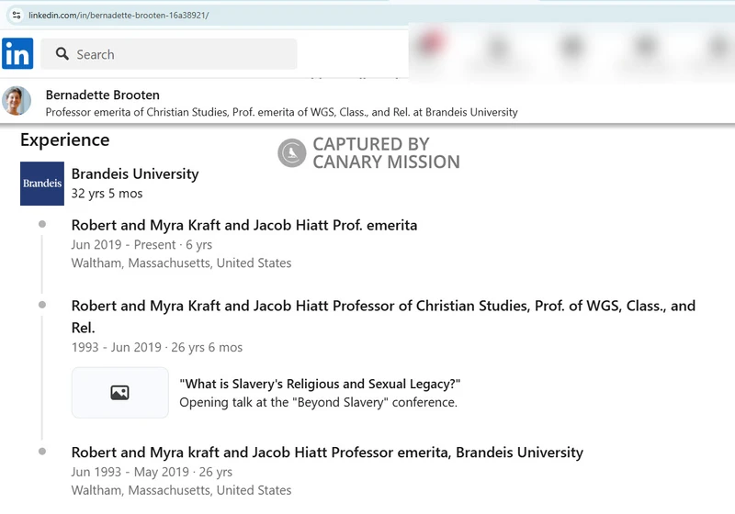Click "Opening talk at the Beyond Slavery conference" text
This screenshot has height=514, width=735.
point(318,403)
